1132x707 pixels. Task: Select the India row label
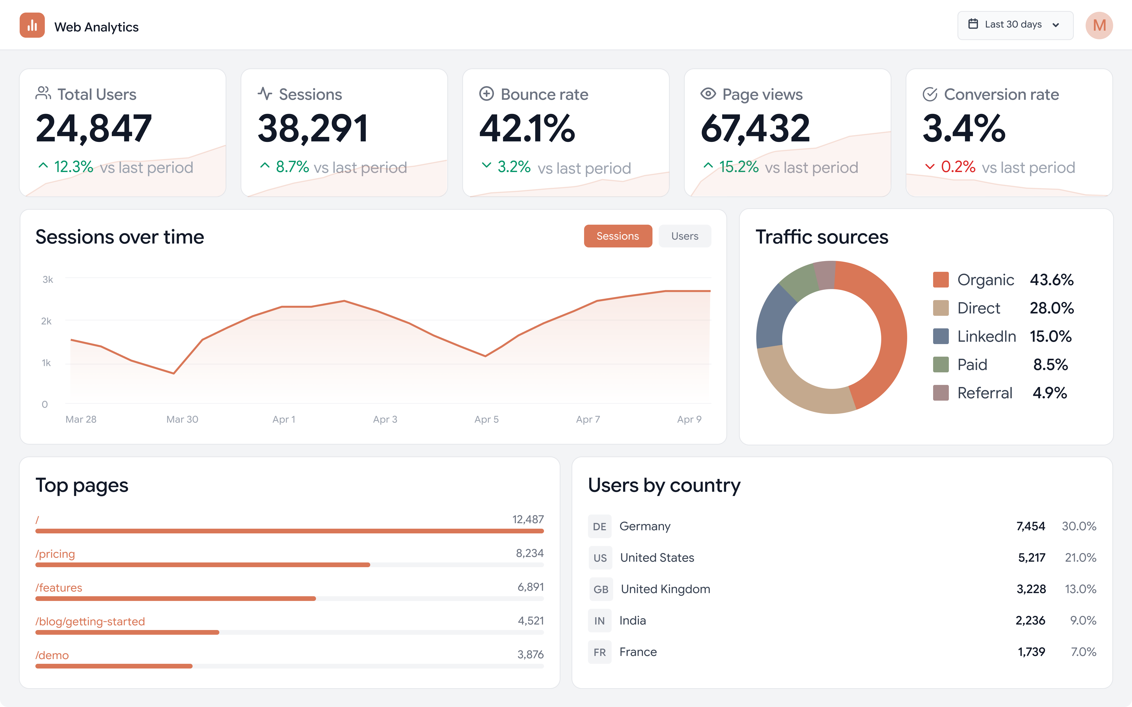coord(632,621)
